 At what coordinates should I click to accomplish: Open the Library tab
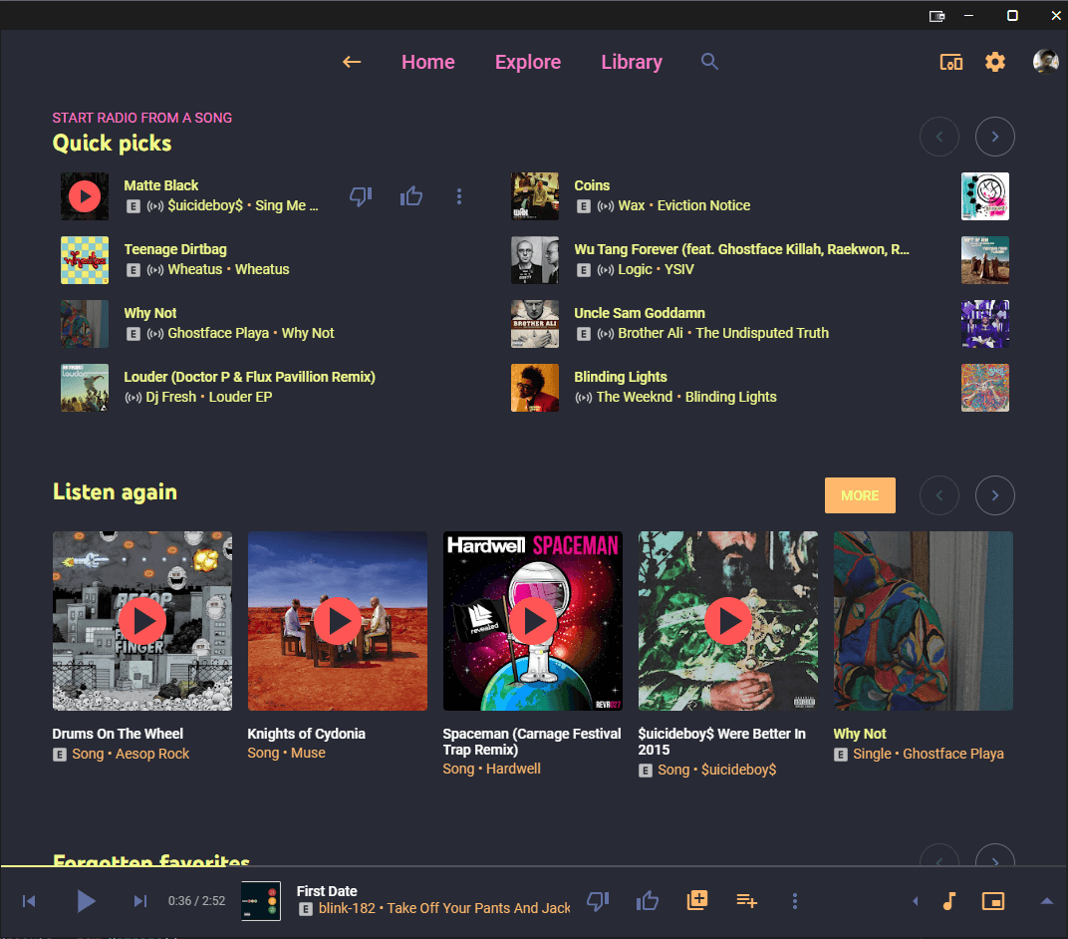[x=632, y=61]
